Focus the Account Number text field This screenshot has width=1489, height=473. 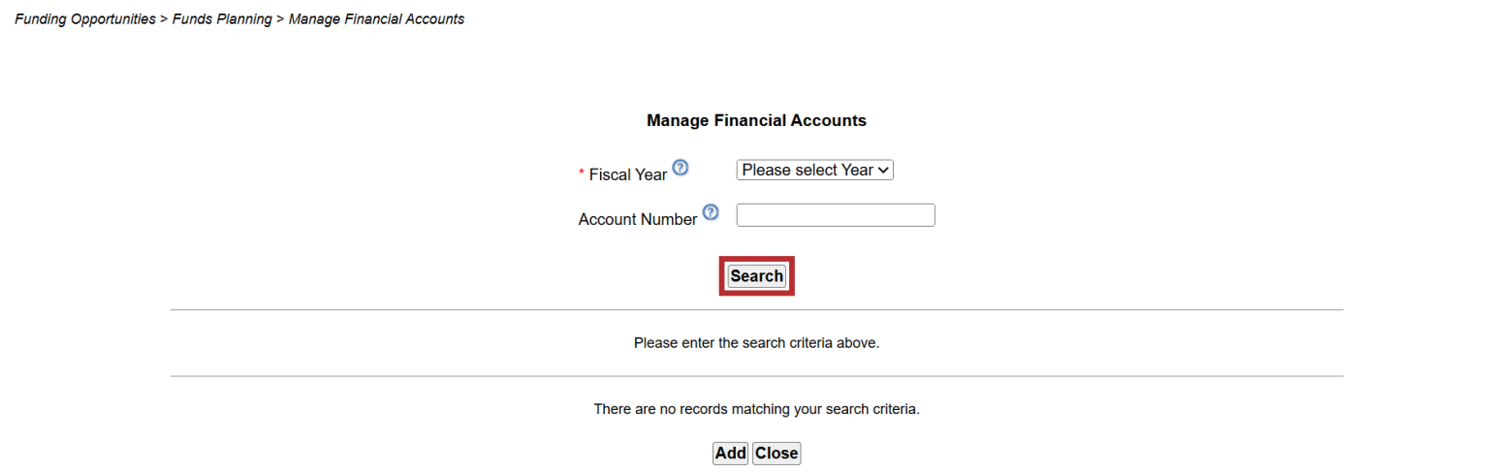[x=836, y=214]
